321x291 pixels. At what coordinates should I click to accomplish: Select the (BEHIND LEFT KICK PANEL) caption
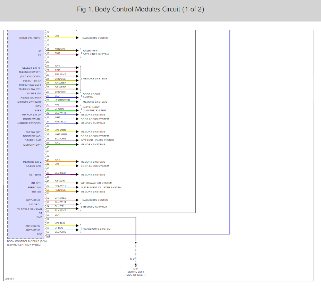point(24,245)
